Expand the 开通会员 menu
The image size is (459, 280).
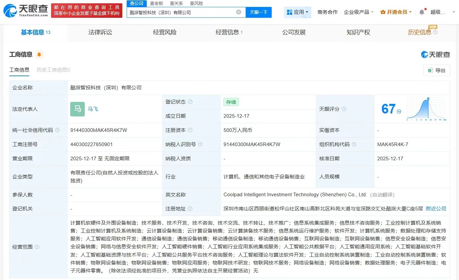click(x=396, y=12)
